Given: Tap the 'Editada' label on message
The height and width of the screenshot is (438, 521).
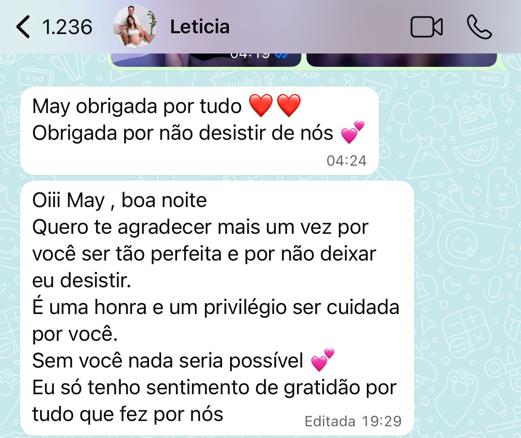Looking at the screenshot, I should pyautogui.click(x=330, y=421).
